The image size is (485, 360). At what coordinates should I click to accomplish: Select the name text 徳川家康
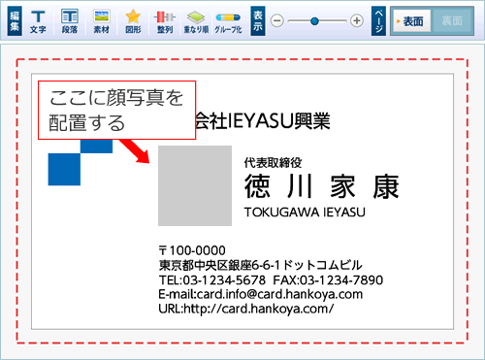click(x=322, y=186)
